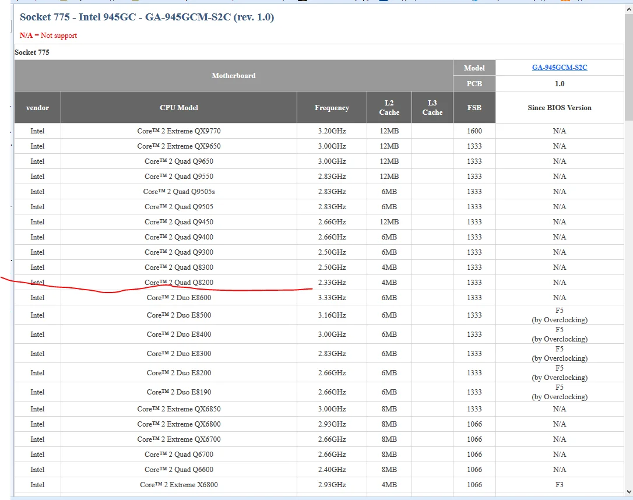Click the page title Socket 775 - Intel 945GC heading
The image size is (633, 500).
147,17
